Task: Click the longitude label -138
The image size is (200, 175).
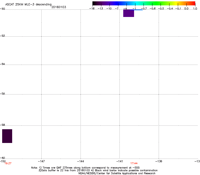Action: (159, 161)
